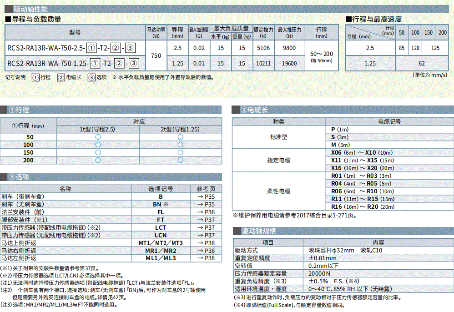Click the stroke range 50～200 cell
Viewport: 454px width, 312px height.
tap(321, 56)
